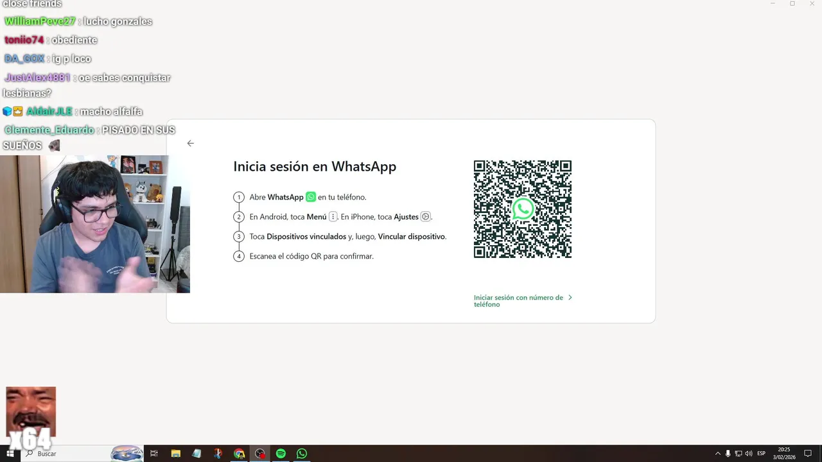Maximize or restore the WhatsApp window

(792, 4)
